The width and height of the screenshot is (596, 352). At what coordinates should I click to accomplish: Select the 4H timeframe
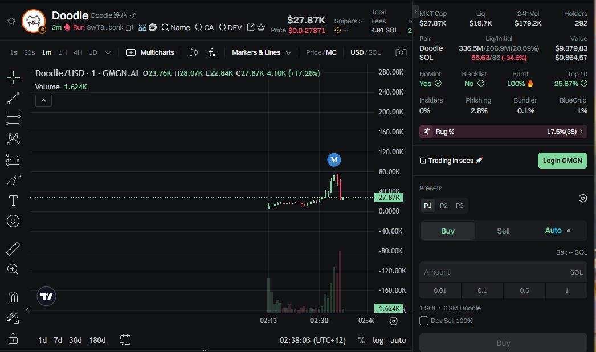tap(78, 52)
